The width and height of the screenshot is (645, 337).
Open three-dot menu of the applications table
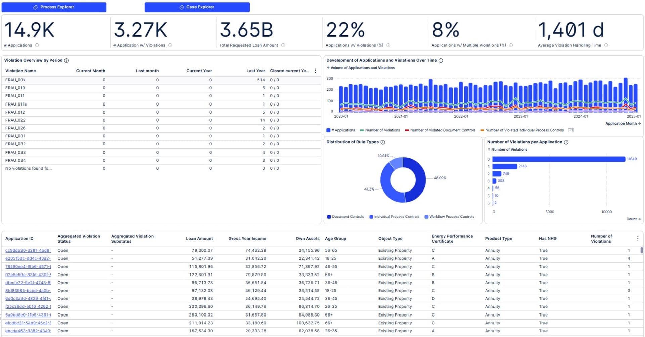coord(638,239)
